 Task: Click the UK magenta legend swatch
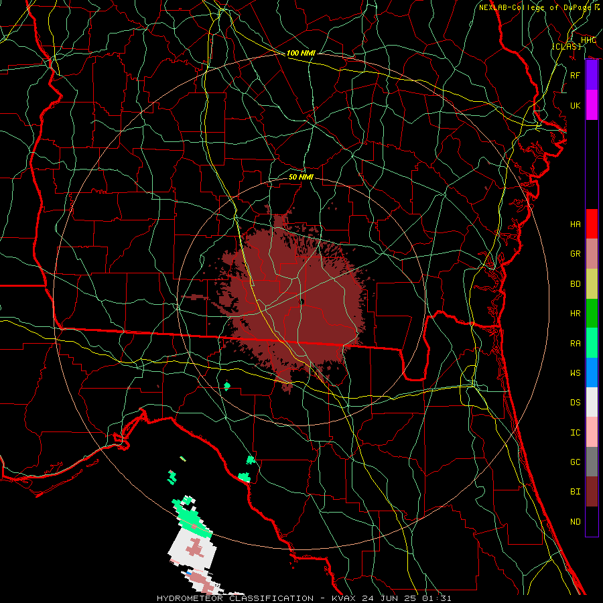[592, 105]
